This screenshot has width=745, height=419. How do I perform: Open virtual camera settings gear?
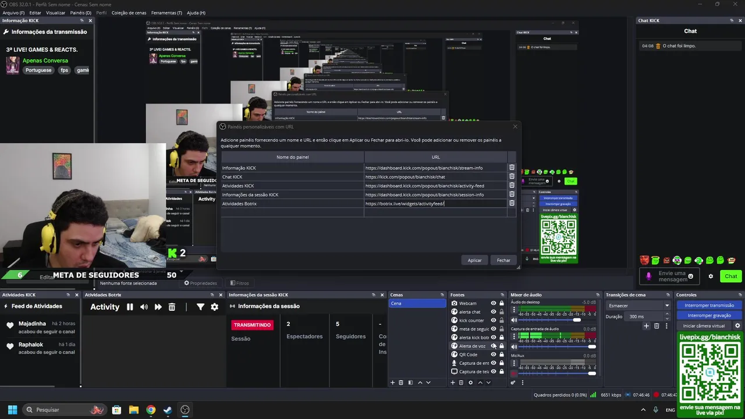coord(737,326)
